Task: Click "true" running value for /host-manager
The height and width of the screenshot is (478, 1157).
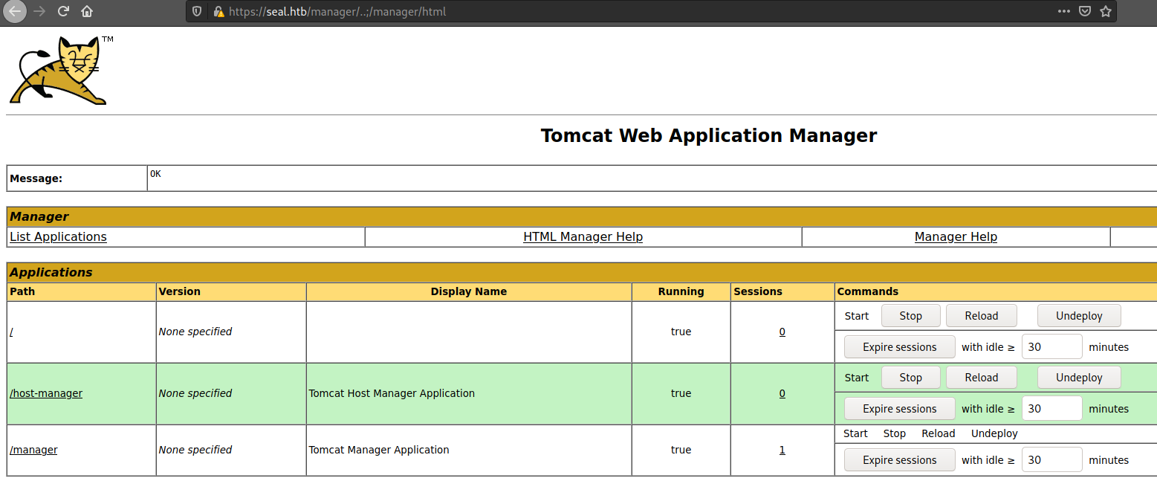Action: [x=681, y=393]
